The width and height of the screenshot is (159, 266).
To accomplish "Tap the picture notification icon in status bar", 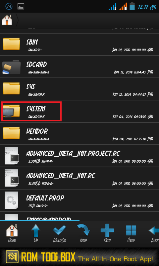I will pyautogui.click(x=21, y=7).
